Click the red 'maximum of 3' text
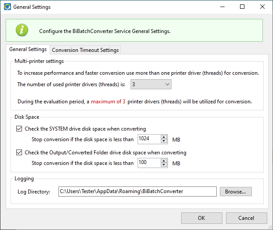This screenshot has width=273, height=230. 108,102
